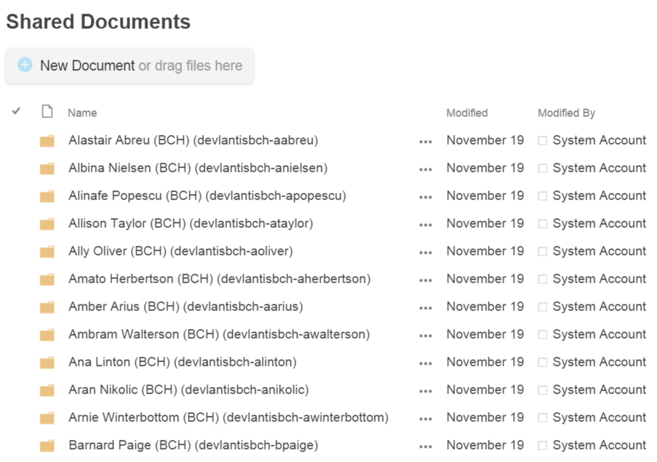Open the Amato Herbertson folder link
Image resolution: width=657 pixels, height=462 pixels.
click(x=219, y=279)
